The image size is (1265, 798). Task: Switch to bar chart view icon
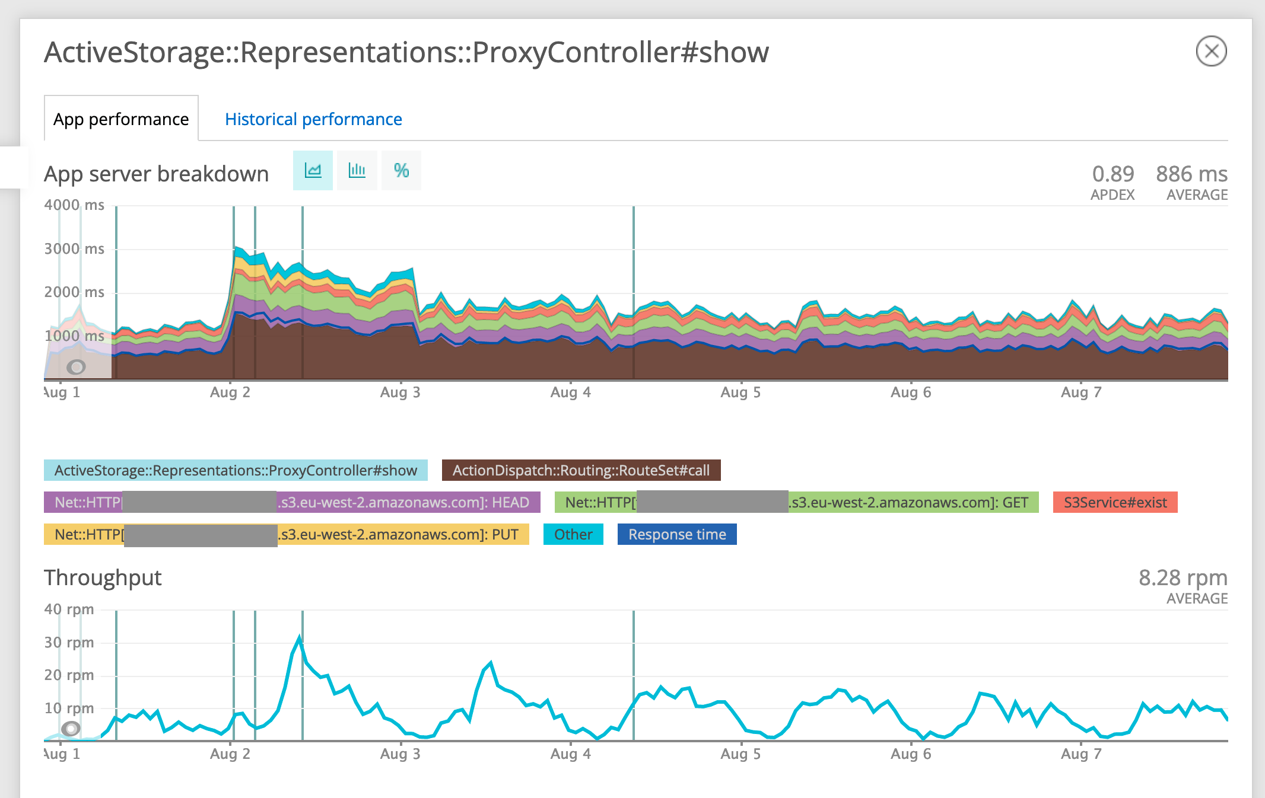pyautogui.click(x=357, y=171)
